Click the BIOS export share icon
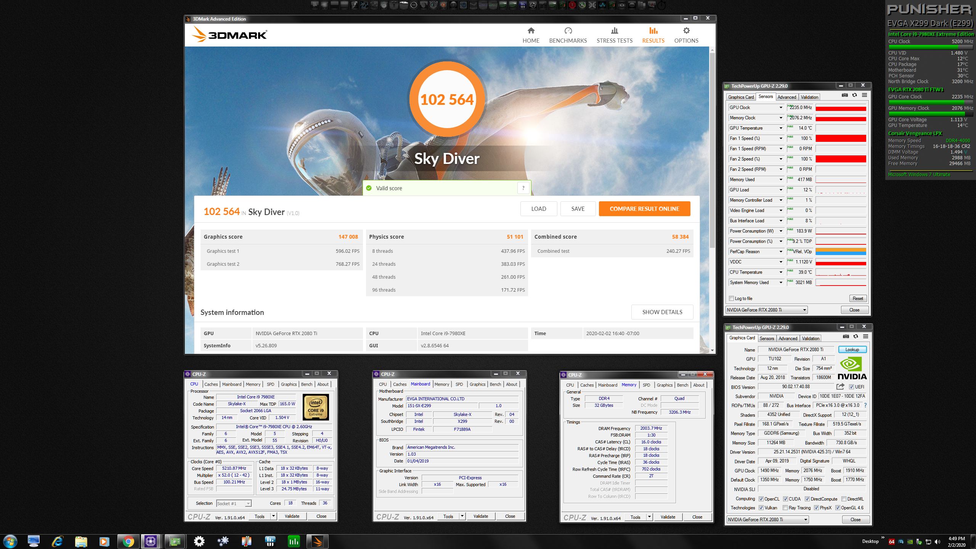 coord(840,387)
